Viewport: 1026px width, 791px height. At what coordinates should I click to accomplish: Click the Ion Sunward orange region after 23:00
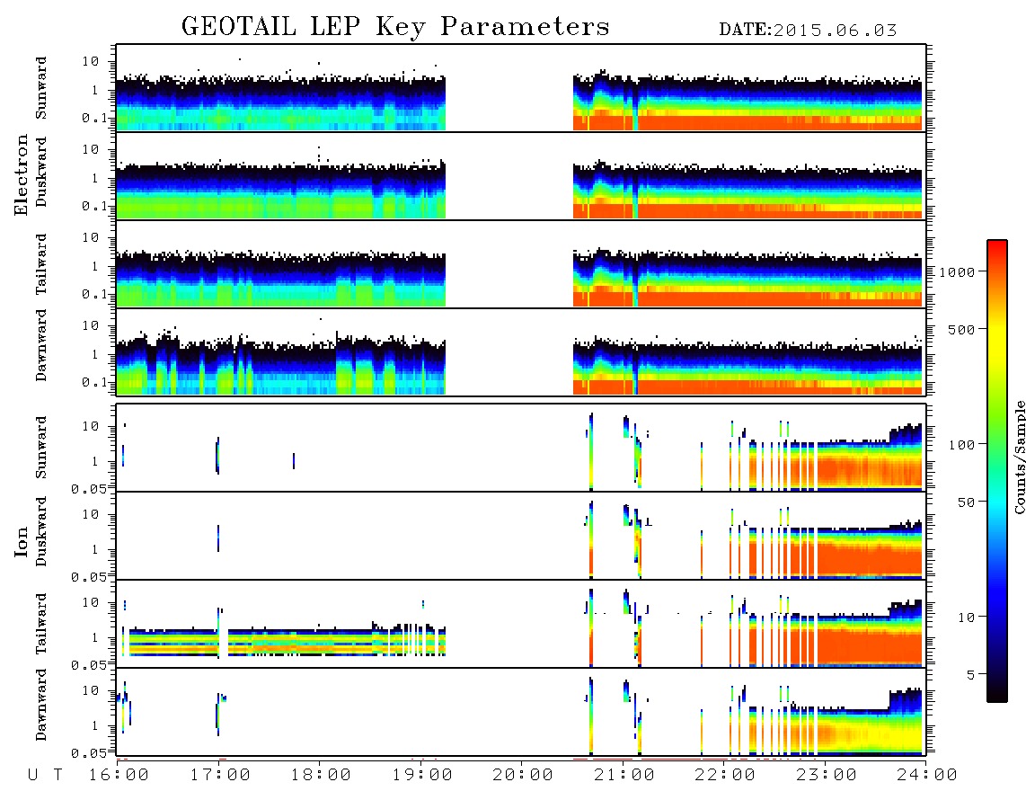[x=871, y=472]
